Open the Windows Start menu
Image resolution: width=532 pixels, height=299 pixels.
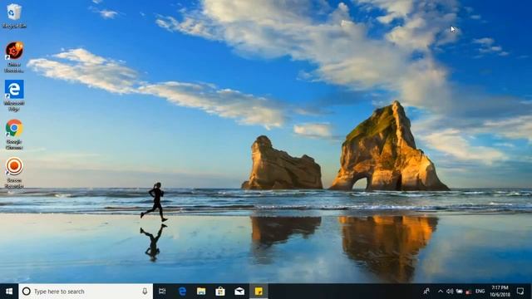[x=9, y=292]
